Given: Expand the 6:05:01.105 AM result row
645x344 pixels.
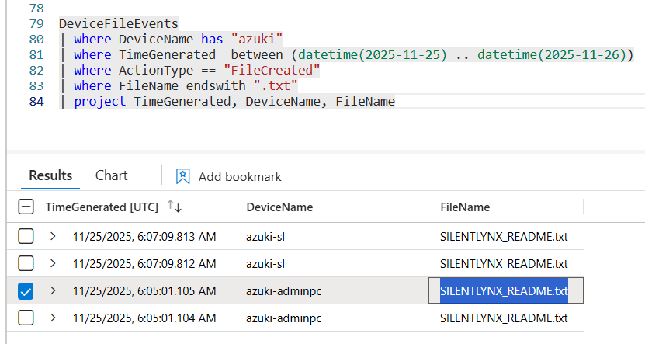Looking at the screenshot, I should click(x=53, y=290).
